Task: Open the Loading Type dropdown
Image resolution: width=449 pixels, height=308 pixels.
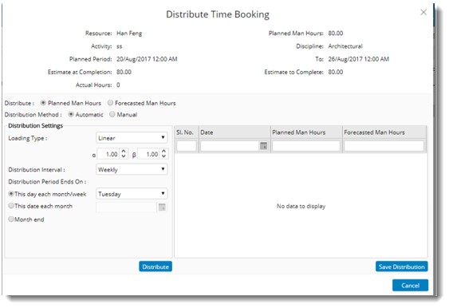Action: tap(132, 138)
